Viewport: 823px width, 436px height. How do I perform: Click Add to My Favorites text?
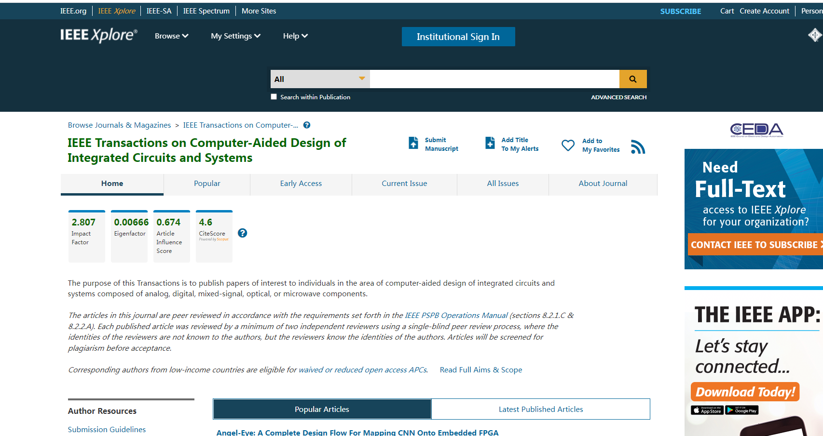601,145
